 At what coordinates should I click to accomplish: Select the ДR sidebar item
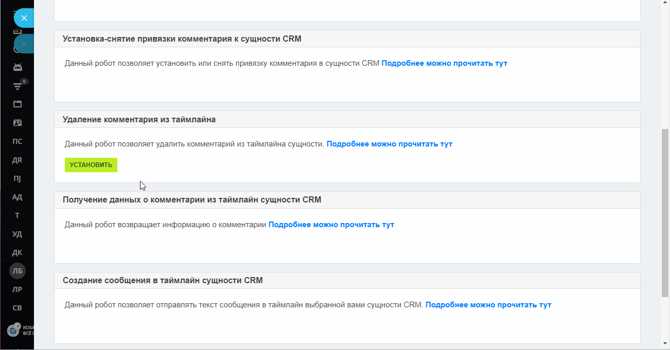tap(17, 160)
